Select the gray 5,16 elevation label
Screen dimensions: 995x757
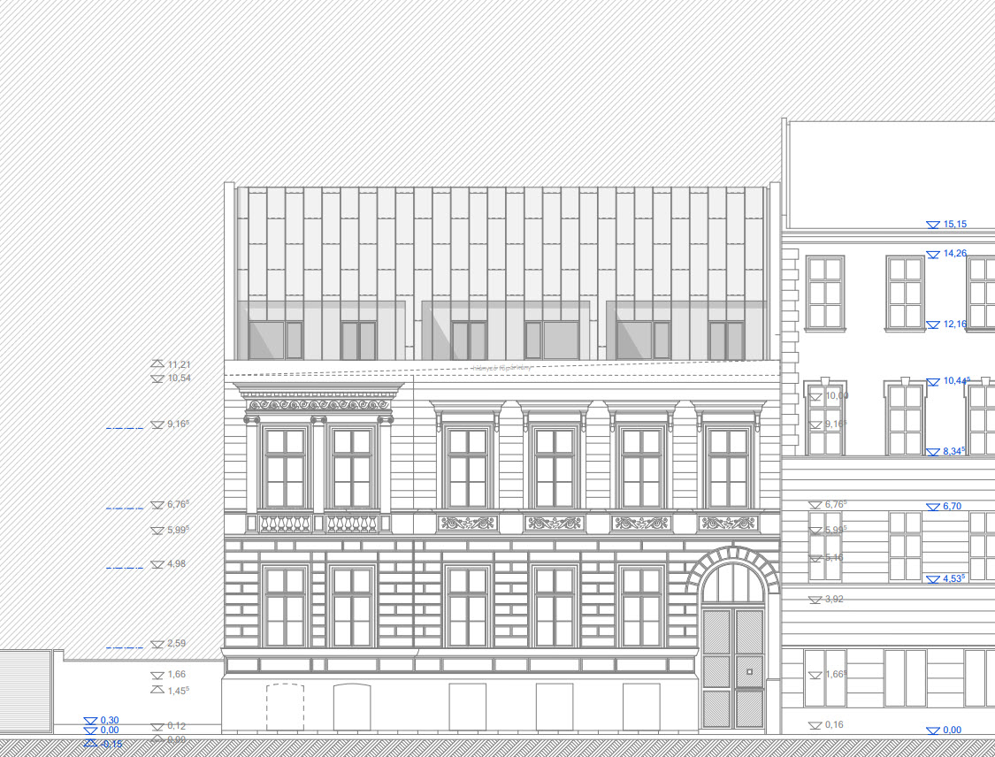(x=834, y=558)
